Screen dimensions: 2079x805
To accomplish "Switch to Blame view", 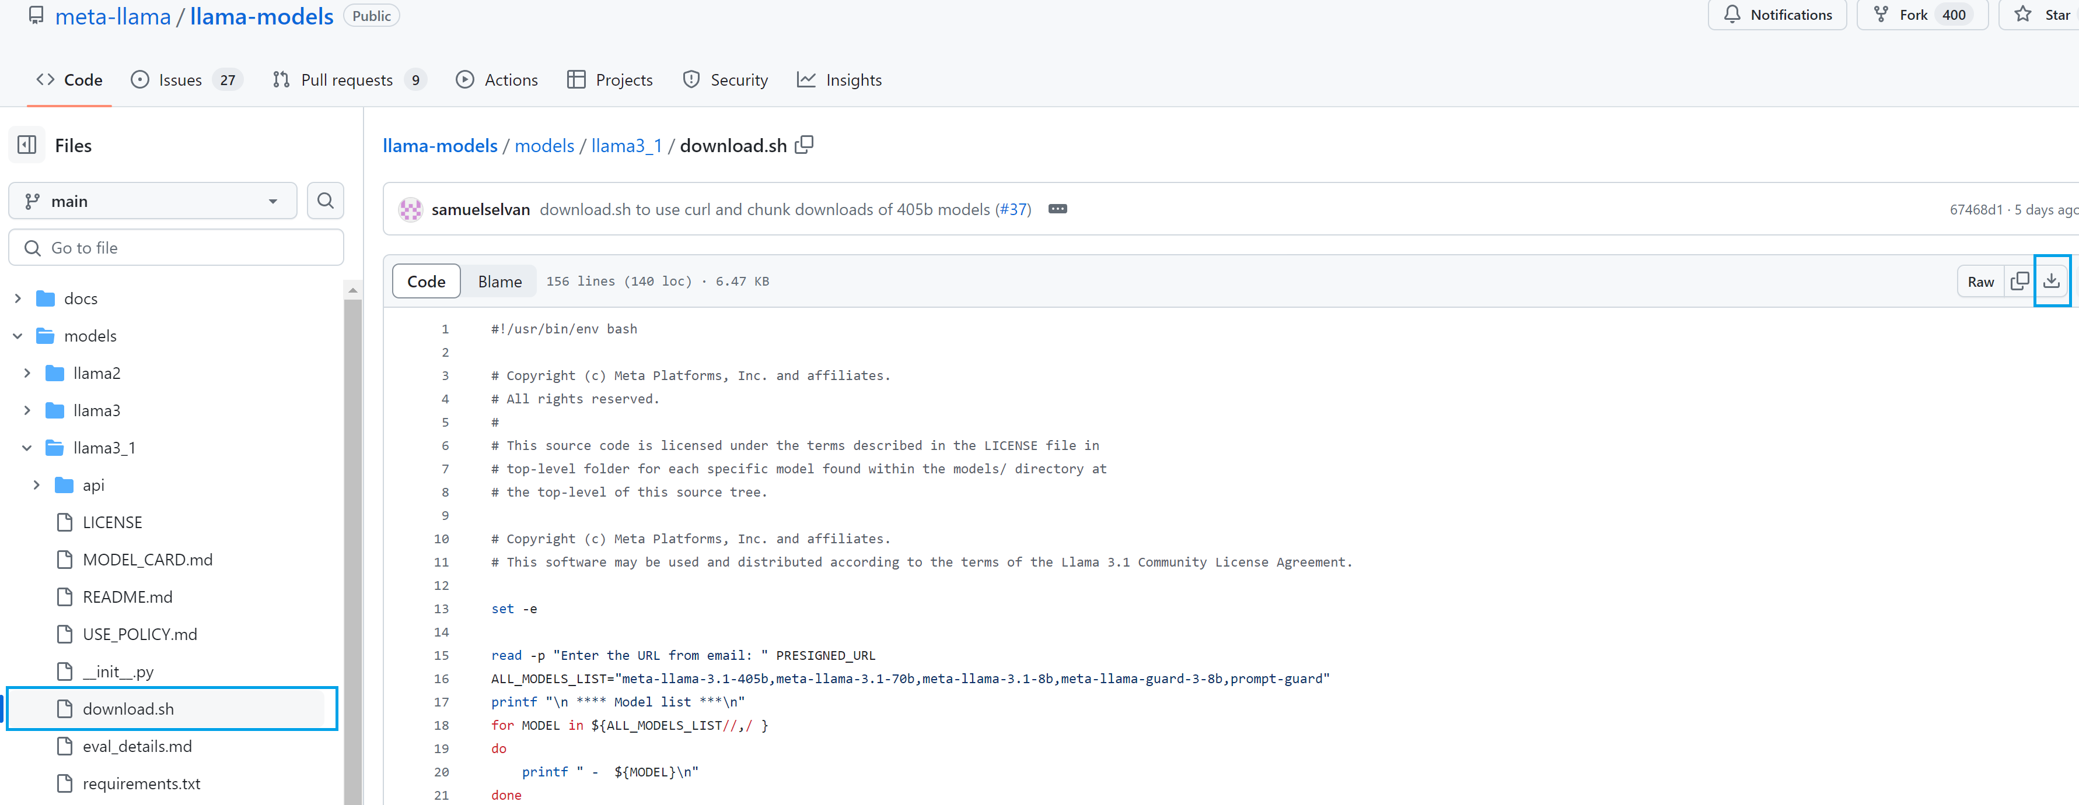I will 499,282.
